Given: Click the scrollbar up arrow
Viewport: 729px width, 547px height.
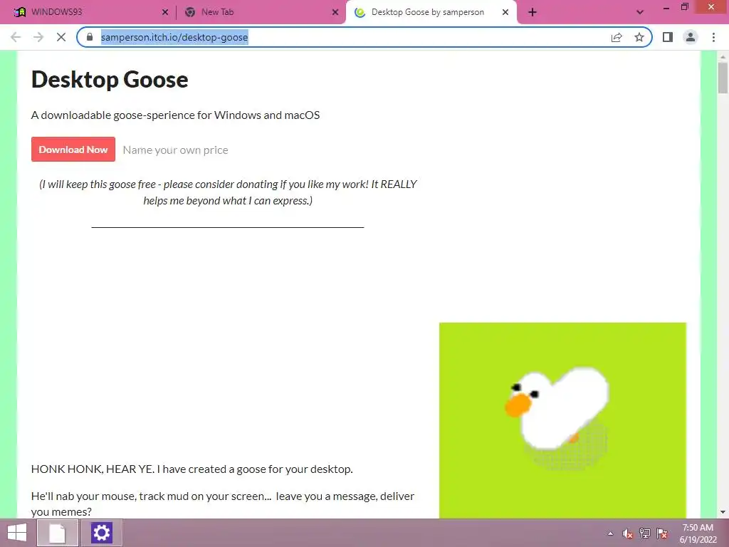Looking at the screenshot, I should 723,56.
